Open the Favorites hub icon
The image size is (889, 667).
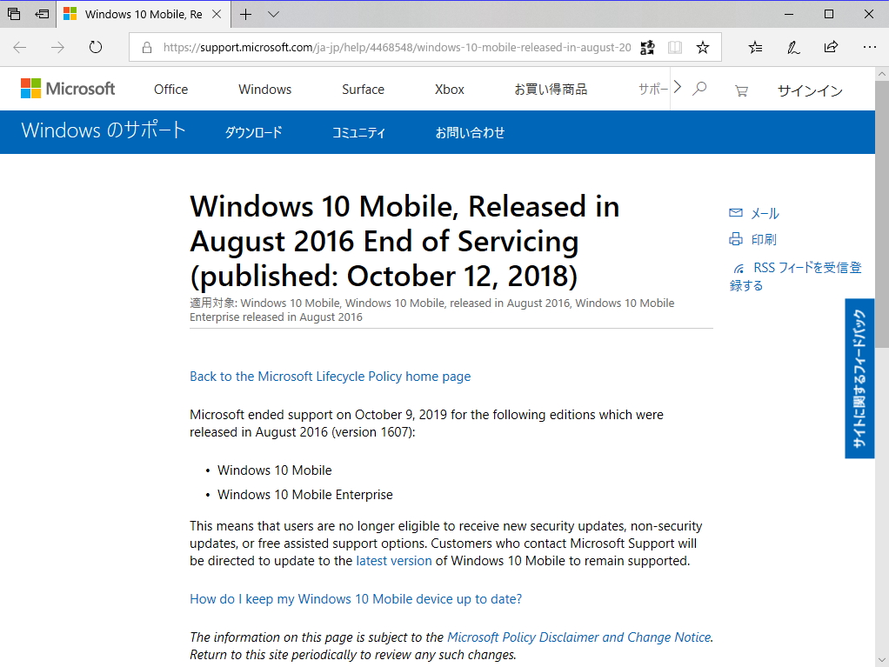(755, 48)
